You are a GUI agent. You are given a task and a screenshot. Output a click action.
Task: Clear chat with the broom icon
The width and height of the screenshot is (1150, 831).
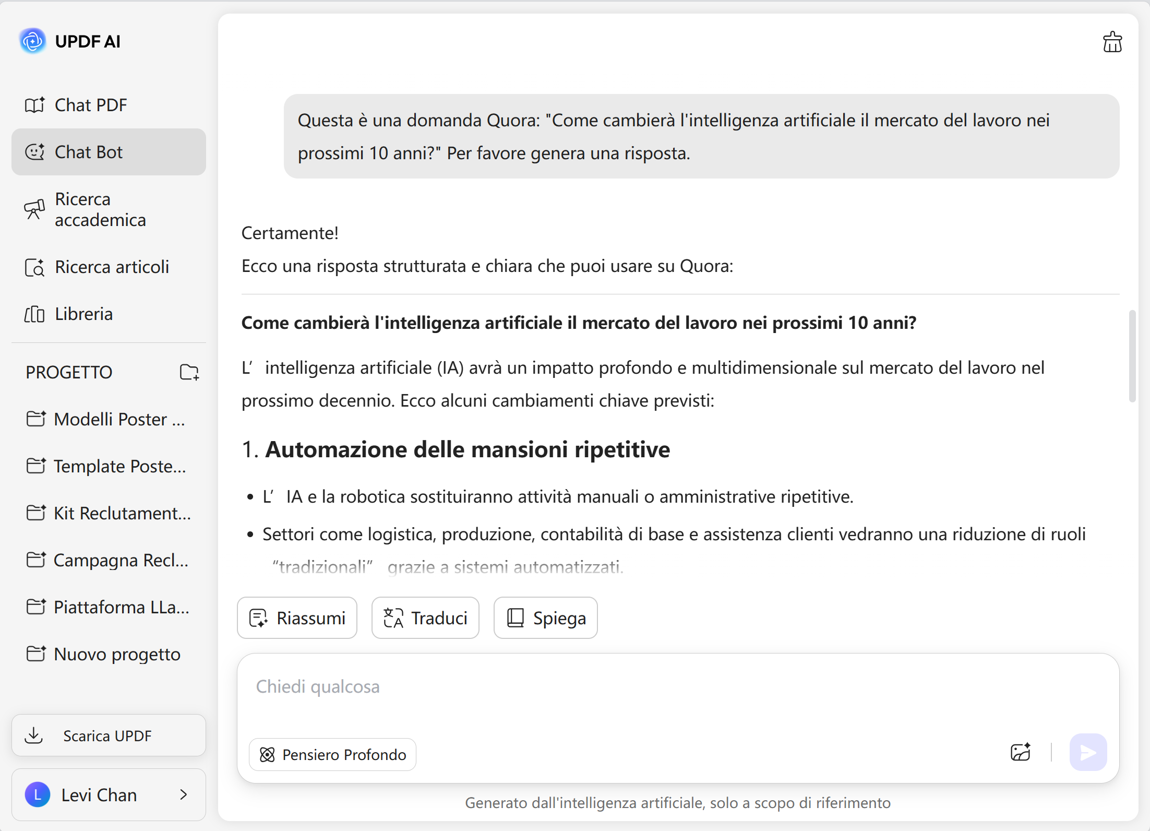(1112, 42)
